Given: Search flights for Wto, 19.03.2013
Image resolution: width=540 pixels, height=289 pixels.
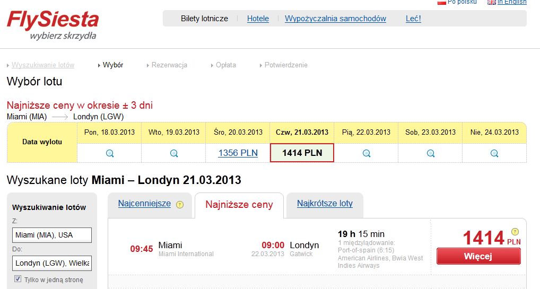Looking at the screenshot, I should point(174,153).
